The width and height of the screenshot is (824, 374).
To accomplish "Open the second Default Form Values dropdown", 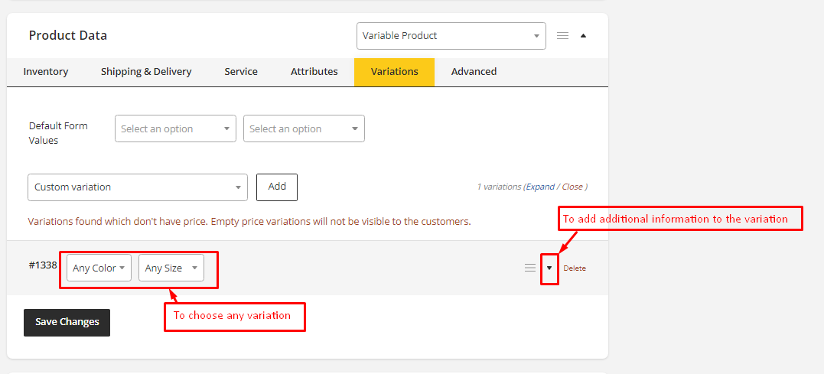I will (x=304, y=128).
